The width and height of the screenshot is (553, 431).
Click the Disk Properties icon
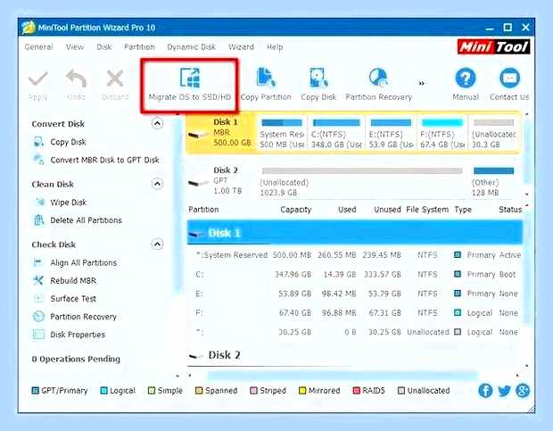point(38,335)
